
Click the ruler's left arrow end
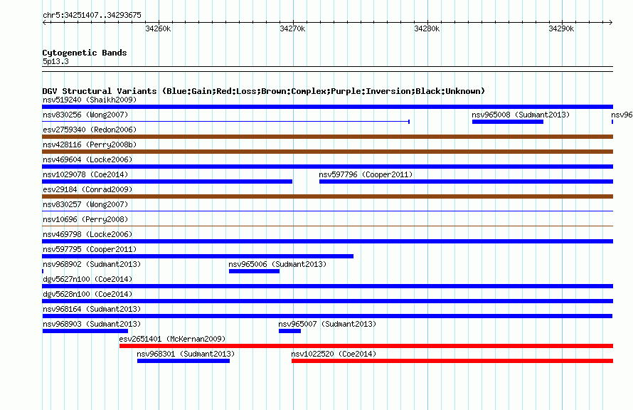pyautogui.click(x=44, y=22)
